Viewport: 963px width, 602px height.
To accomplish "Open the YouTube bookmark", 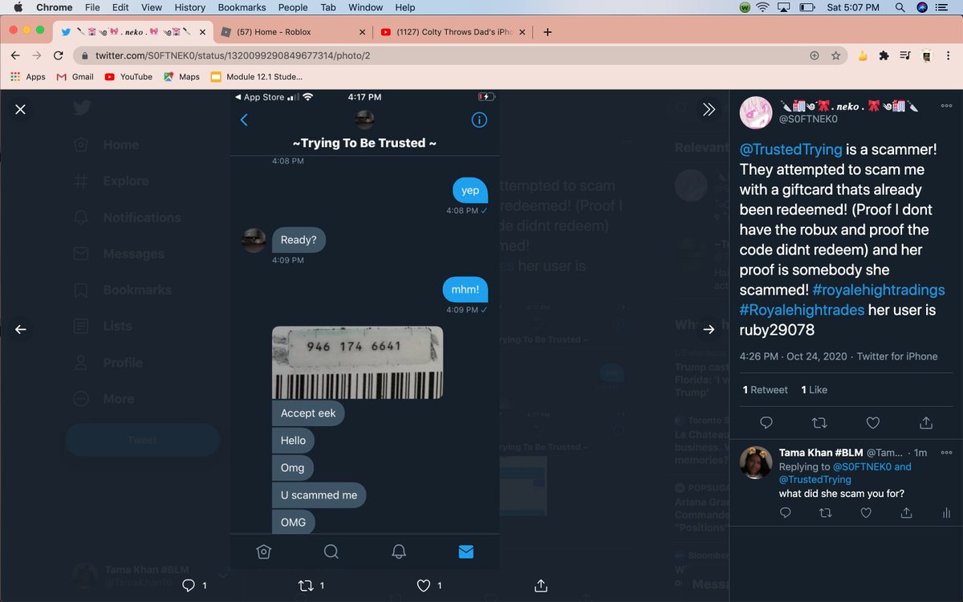I will (x=128, y=77).
